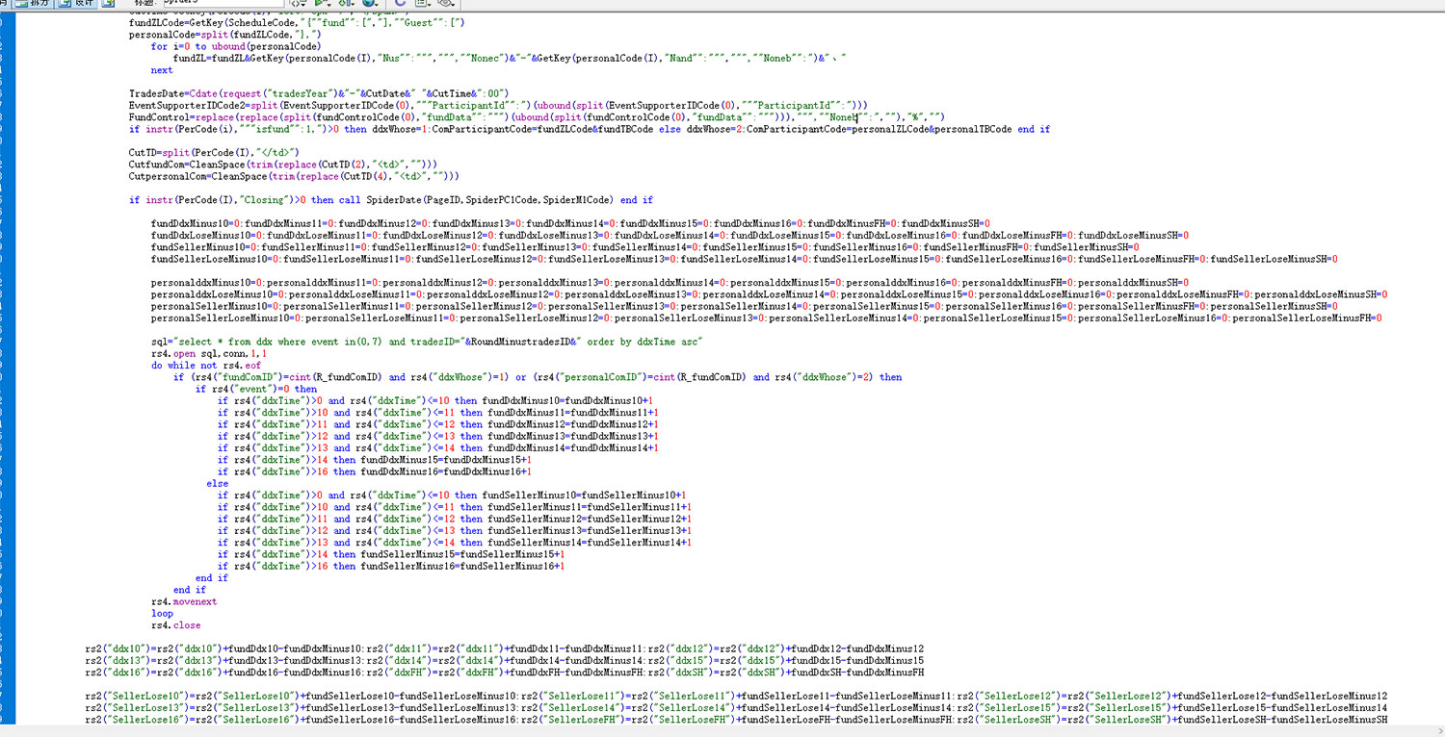The width and height of the screenshot is (1445, 737).
Task: Click the line starting rs2("ddx13")=
Action: click(505, 661)
